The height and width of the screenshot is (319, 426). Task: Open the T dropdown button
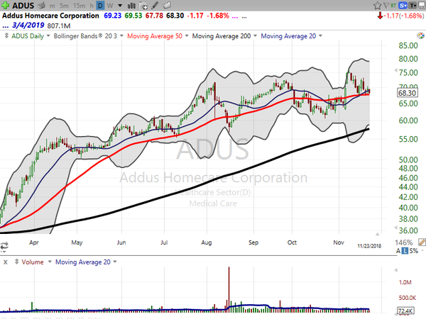tap(413, 6)
